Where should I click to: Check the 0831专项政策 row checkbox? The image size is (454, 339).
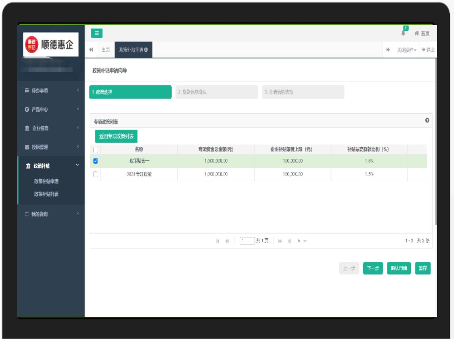tap(95, 174)
